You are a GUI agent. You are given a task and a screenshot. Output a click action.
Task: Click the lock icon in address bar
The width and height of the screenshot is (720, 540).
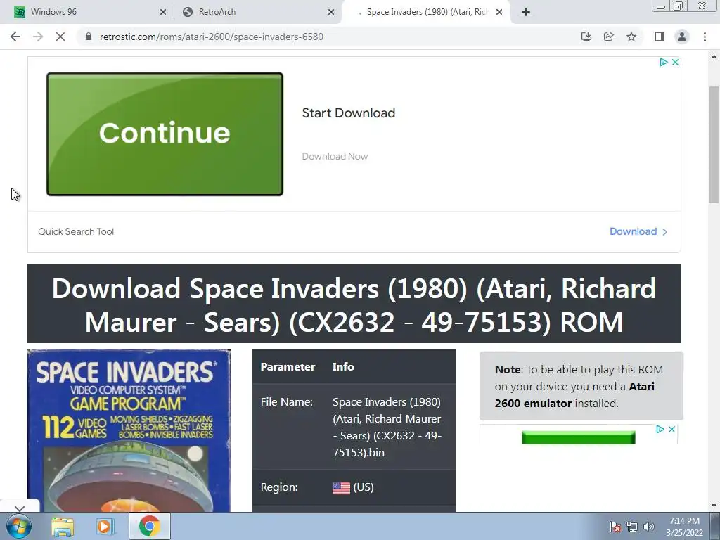click(89, 37)
